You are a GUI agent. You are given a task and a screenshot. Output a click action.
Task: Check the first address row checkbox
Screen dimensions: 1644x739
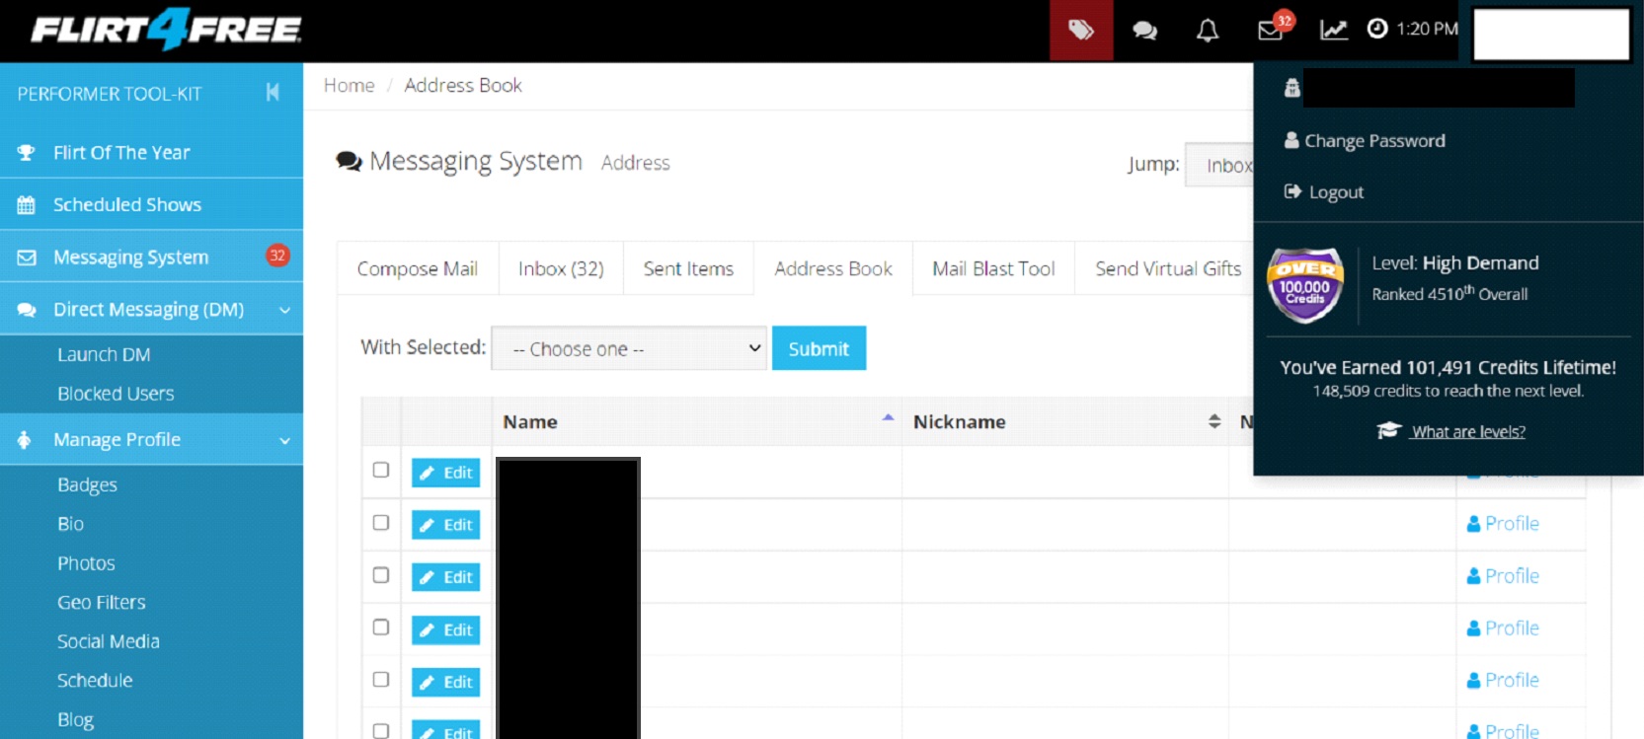coord(381,471)
